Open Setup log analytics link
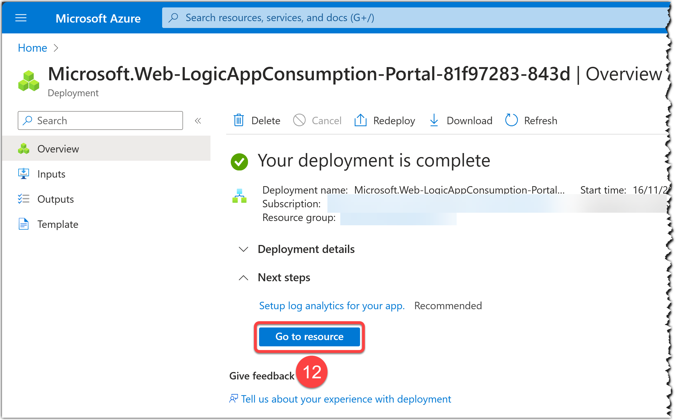The height and width of the screenshot is (420, 676). tap(332, 306)
